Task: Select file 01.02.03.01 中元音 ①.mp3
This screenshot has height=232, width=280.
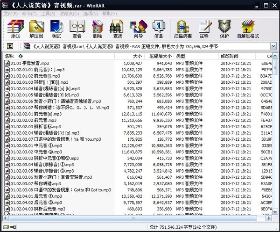Action: pos(36,146)
